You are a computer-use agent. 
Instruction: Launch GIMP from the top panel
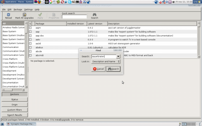(x=73, y=2)
